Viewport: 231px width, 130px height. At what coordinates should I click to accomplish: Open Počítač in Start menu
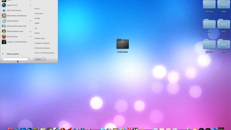point(37,33)
